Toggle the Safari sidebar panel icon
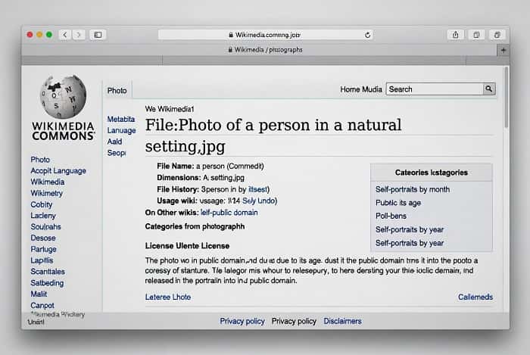 pos(96,35)
